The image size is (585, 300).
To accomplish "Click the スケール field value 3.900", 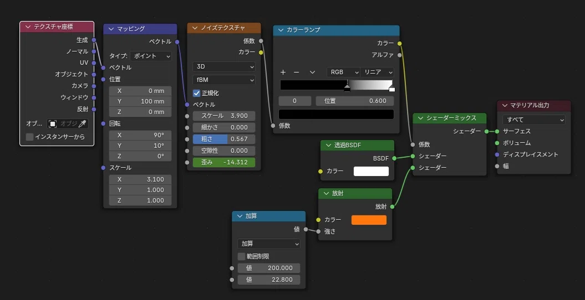I will click(224, 116).
